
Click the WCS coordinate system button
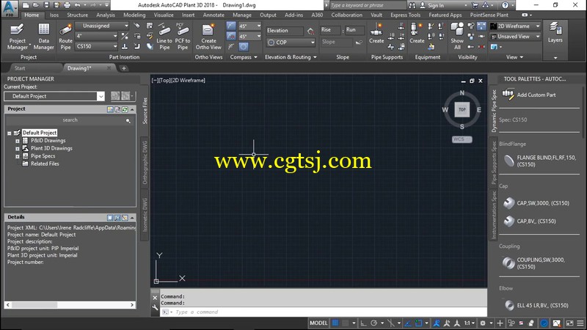[x=462, y=139]
